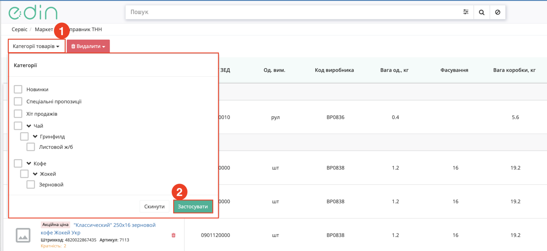Check the Спеціальні пропозиції checkbox

(18, 101)
